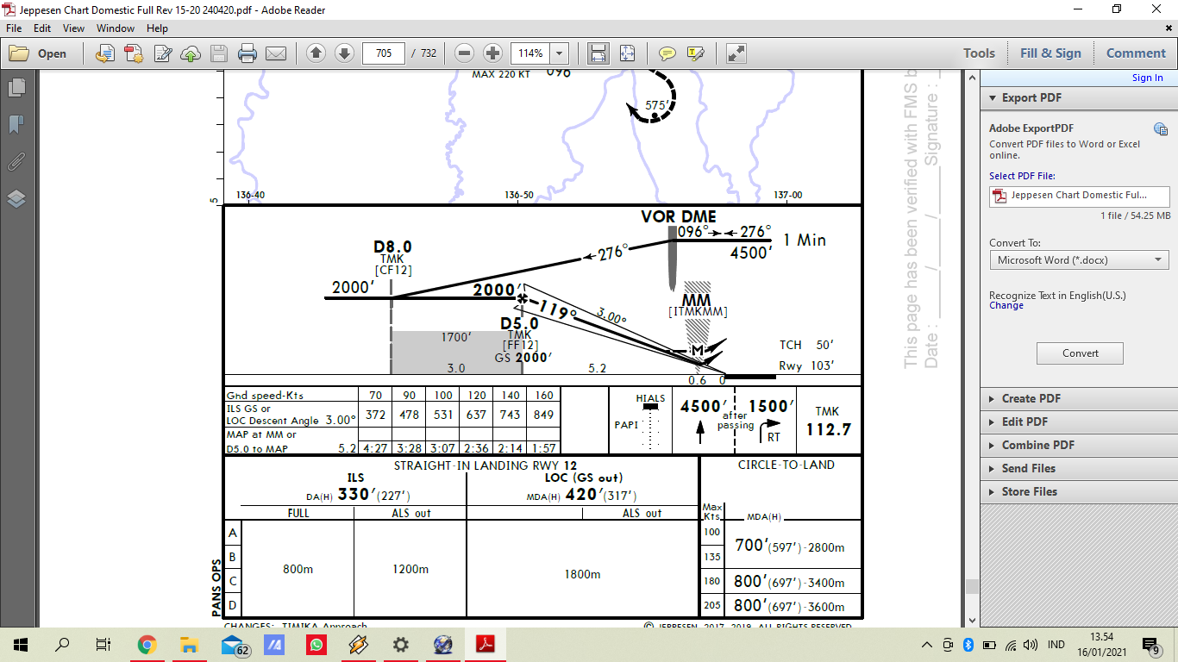This screenshot has width=1178, height=662.
Task: Click the Sign In link
Action: pos(1147,78)
